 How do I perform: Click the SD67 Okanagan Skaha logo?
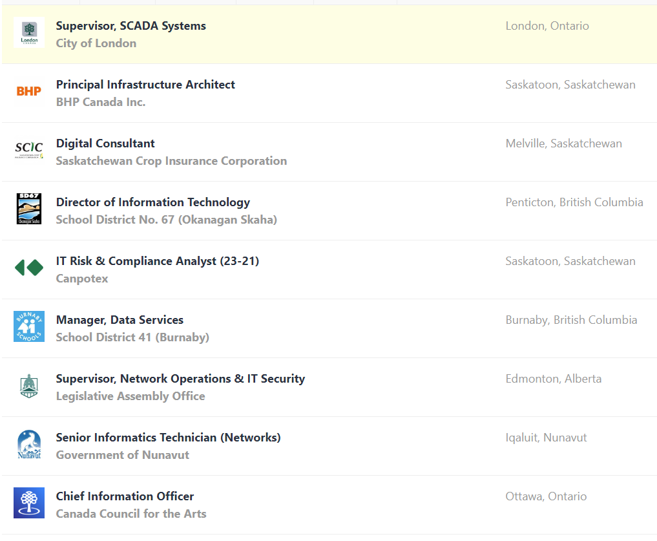coord(29,209)
